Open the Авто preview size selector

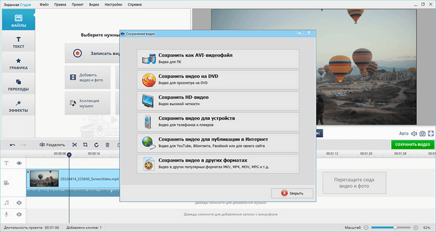coord(404,133)
